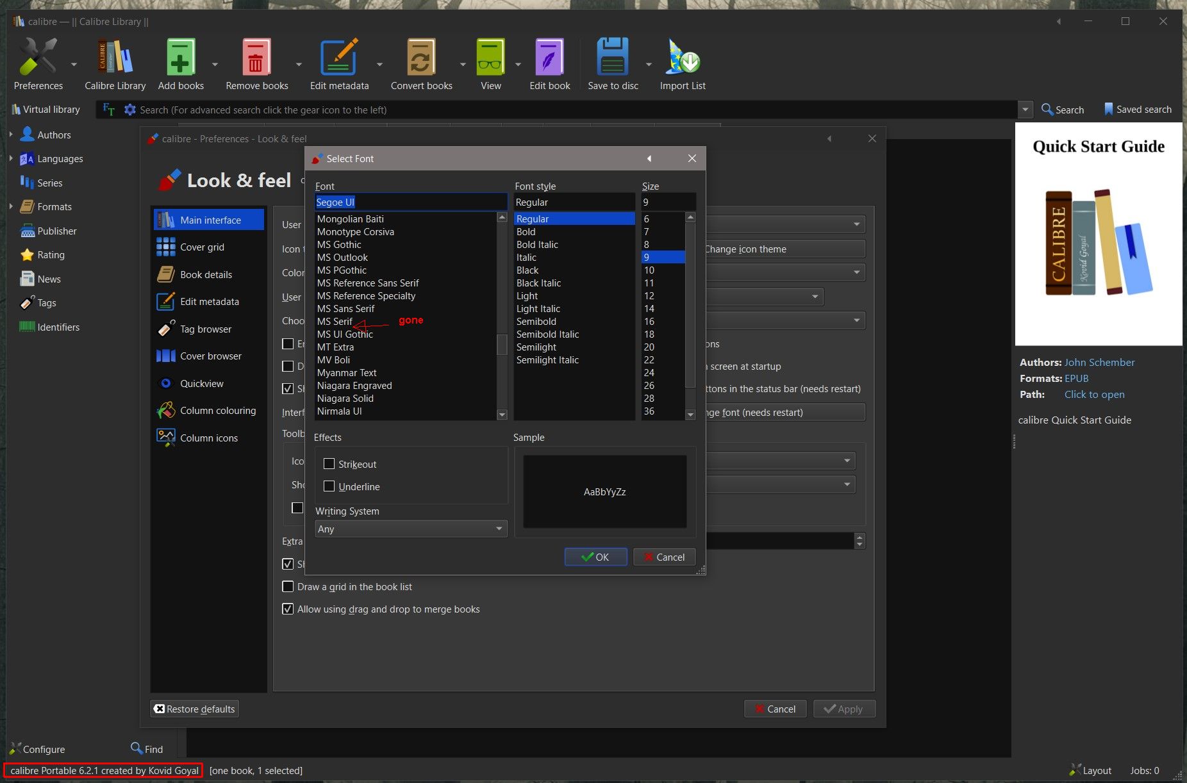The height and width of the screenshot is (783, 1187).
Task: Click Restore defaults button
Action: 195,709
